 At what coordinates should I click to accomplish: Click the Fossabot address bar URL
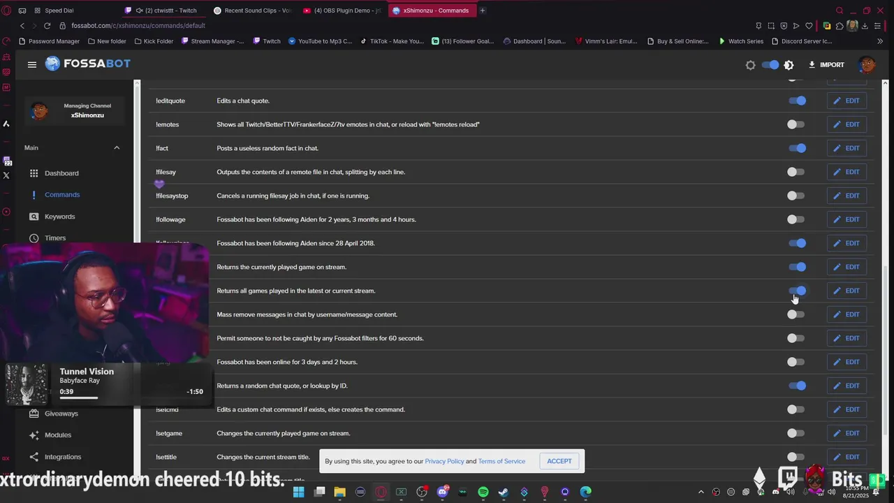pos(138,26)
